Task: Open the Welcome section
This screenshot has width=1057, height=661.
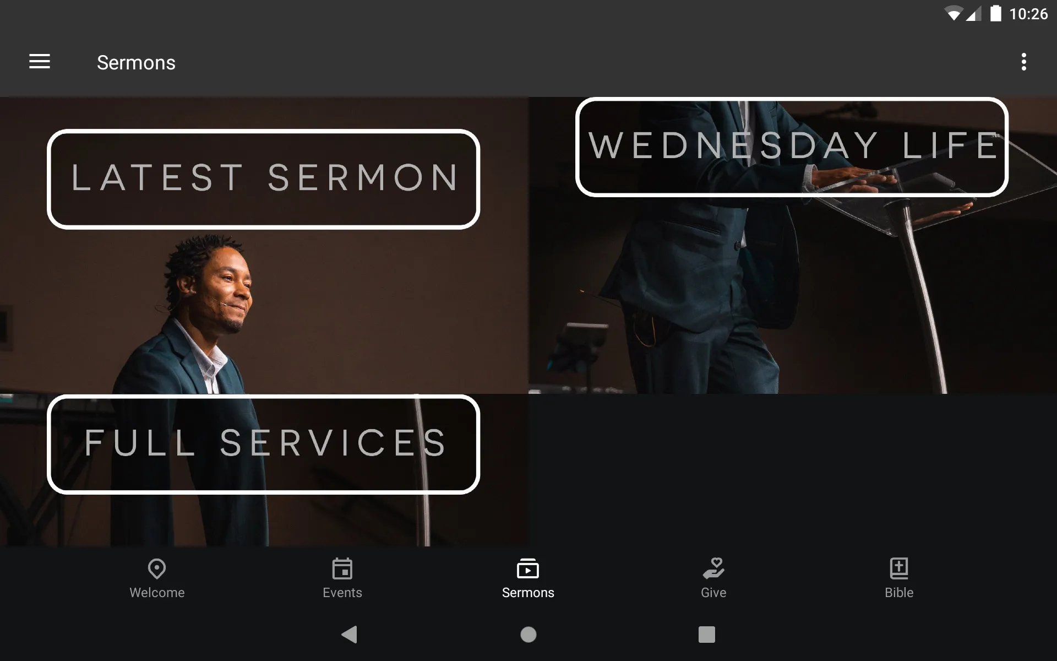Action: (157, 578)
